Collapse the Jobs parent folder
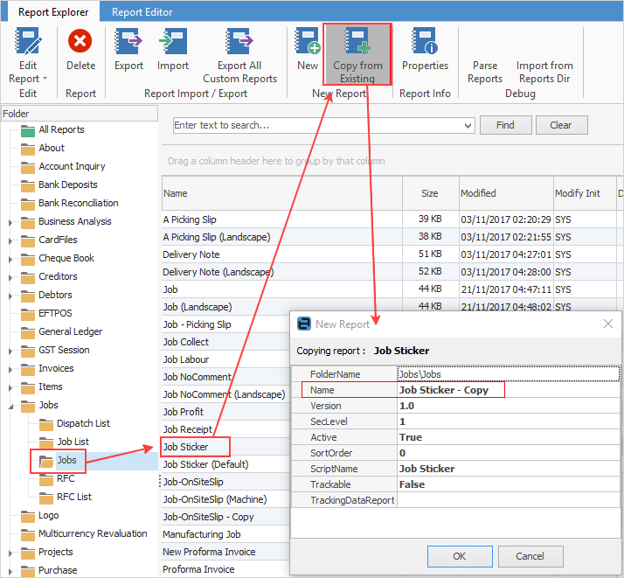Image resolution: width=624 pixels, height=578 pixels. pyautogui.click(x=10, y=406)
